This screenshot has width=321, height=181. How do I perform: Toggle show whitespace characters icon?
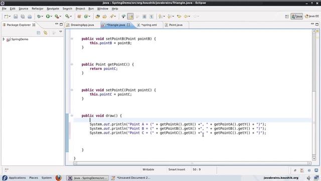point(151,17)
